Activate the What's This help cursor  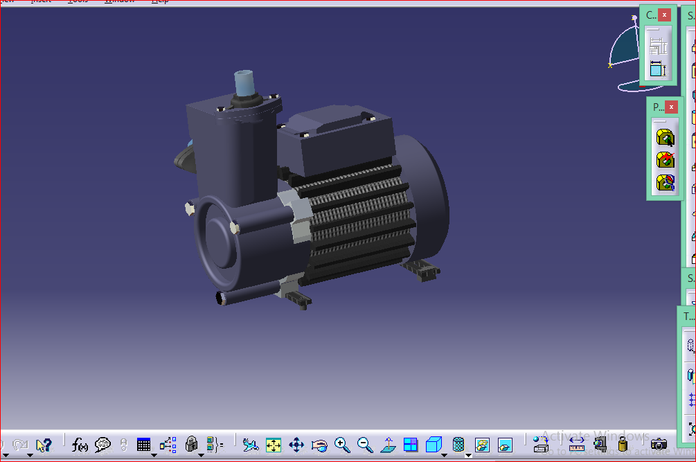pos(44,445)
